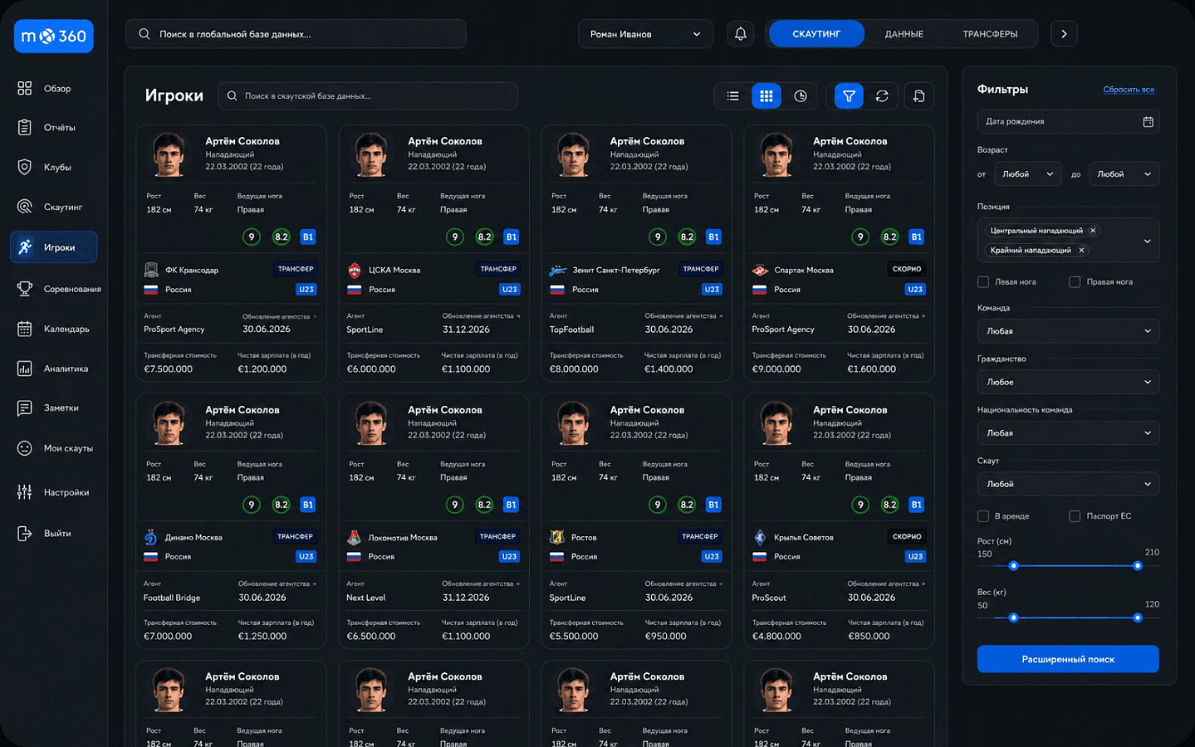Image resolution: width=1195 pixels, height=747 pixels.
Task: Open the Скаут dropdown
Action: [1068, 484]
